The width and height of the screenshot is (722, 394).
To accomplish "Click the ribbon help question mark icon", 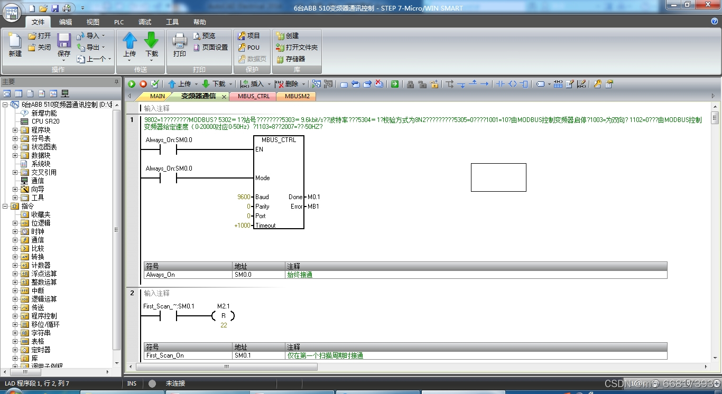I will (x=715, y=21).
